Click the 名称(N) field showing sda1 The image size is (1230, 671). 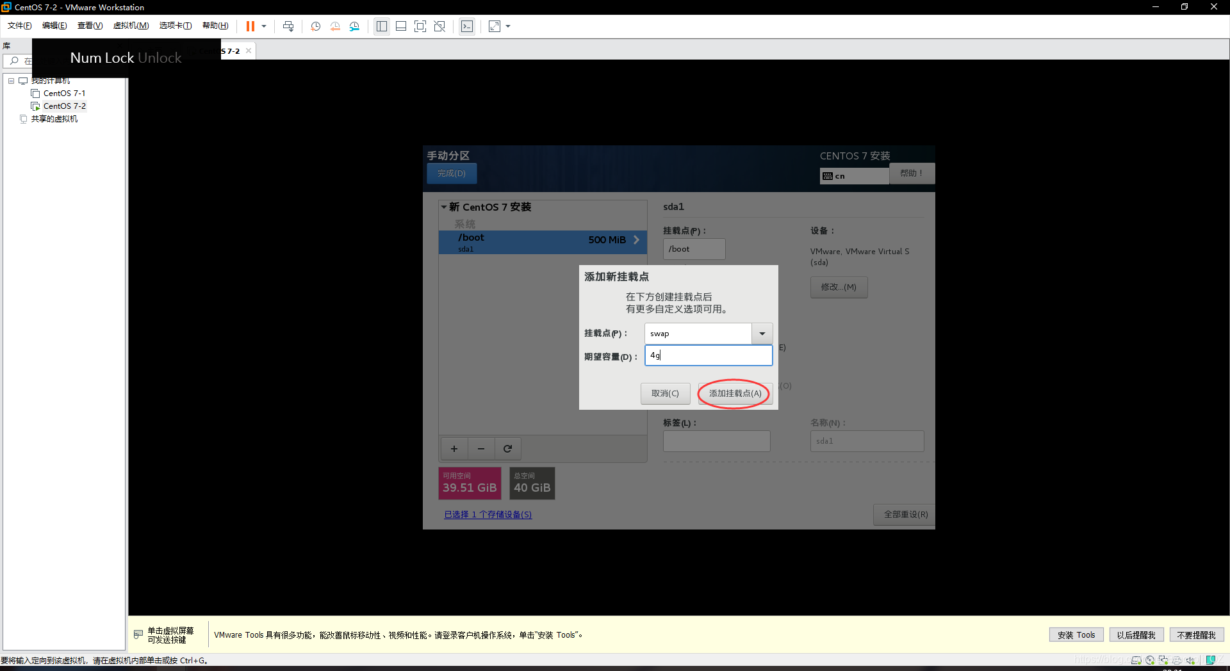[867, 441]
